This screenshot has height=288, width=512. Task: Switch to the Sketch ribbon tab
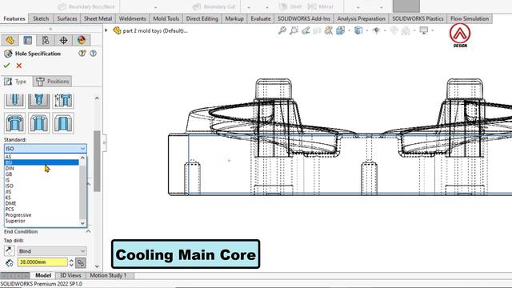(x=41, y=18)
